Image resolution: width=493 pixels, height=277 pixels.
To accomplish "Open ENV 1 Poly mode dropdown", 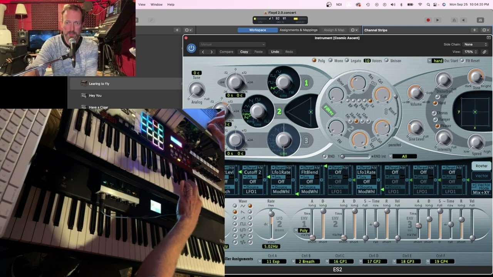I will (302, 230).
